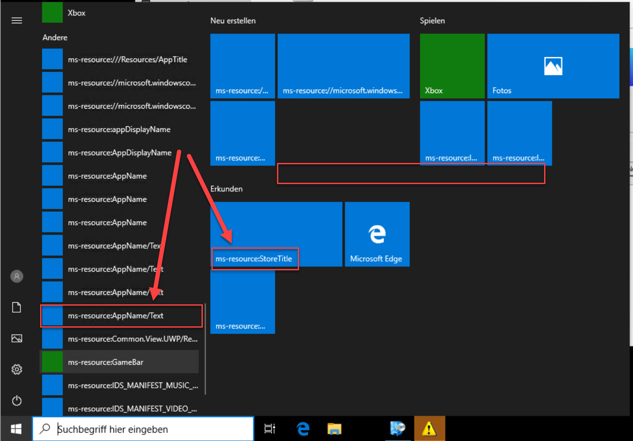Open 'ms-resource:GameBar' list entry
The width and height of the screenshot is (633, 441).
coord(120,362)
